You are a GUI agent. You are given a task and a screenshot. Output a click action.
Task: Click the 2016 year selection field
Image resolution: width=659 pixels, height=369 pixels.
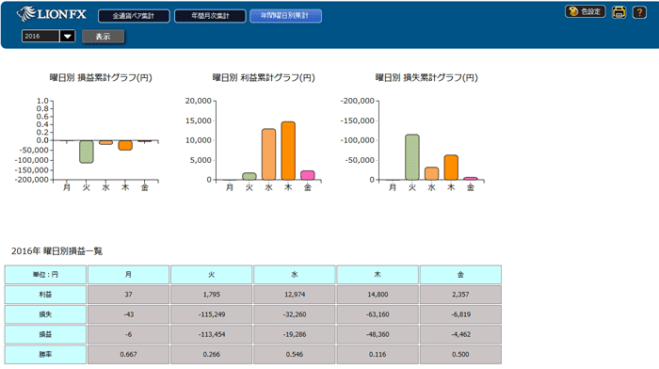coord(40,36)
